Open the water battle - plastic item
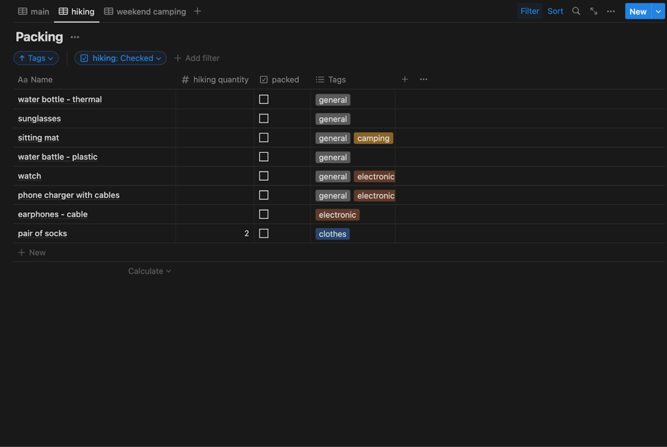The width and height of the screenshot is (667, 447). 58,157
